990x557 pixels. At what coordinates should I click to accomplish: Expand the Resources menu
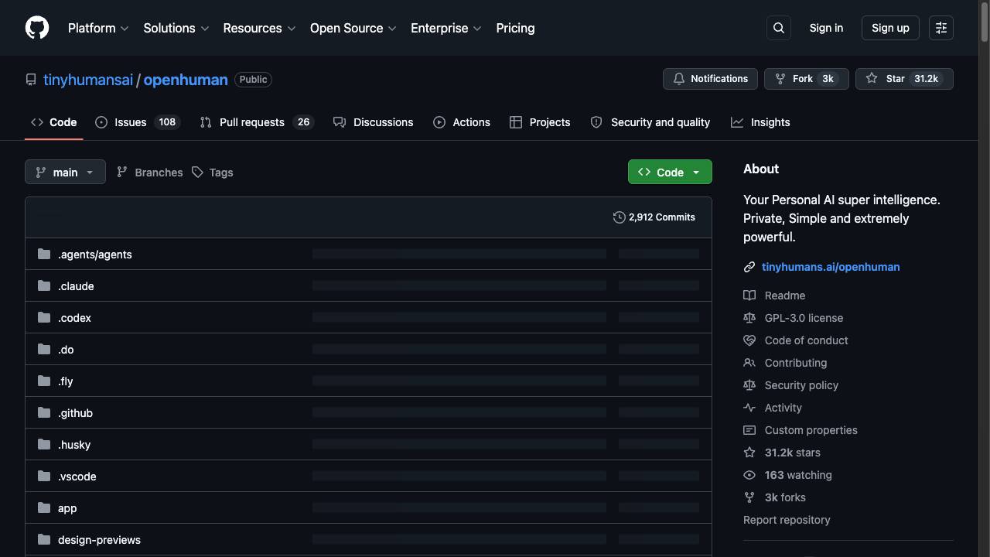(259, 28)
